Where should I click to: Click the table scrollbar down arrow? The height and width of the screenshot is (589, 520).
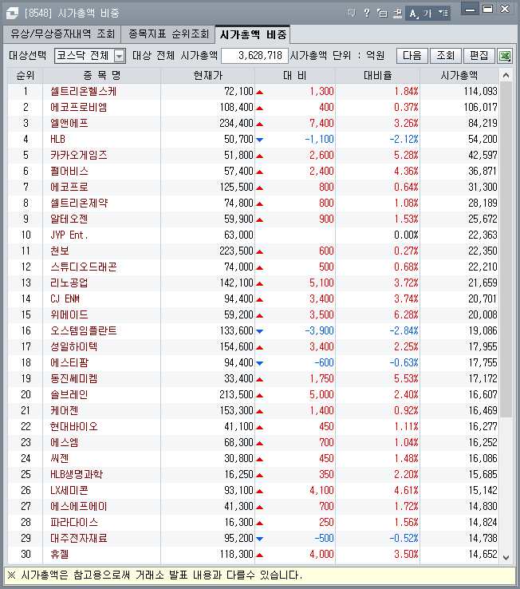pos(506,558)
